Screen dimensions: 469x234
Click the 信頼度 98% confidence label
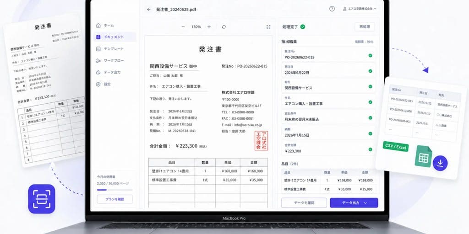tap(364, 42)
